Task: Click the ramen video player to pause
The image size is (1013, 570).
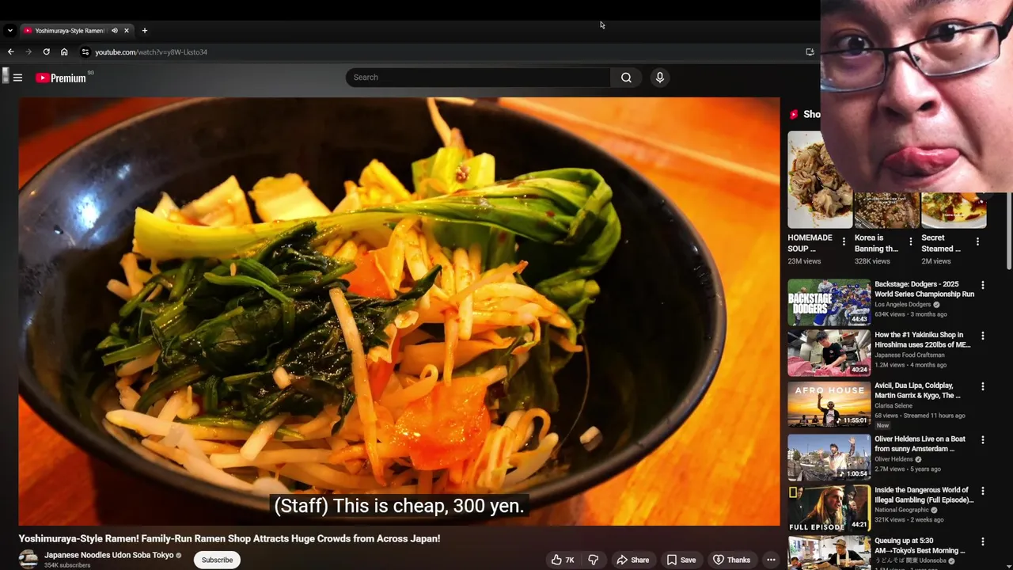Action: coord(399,311)
